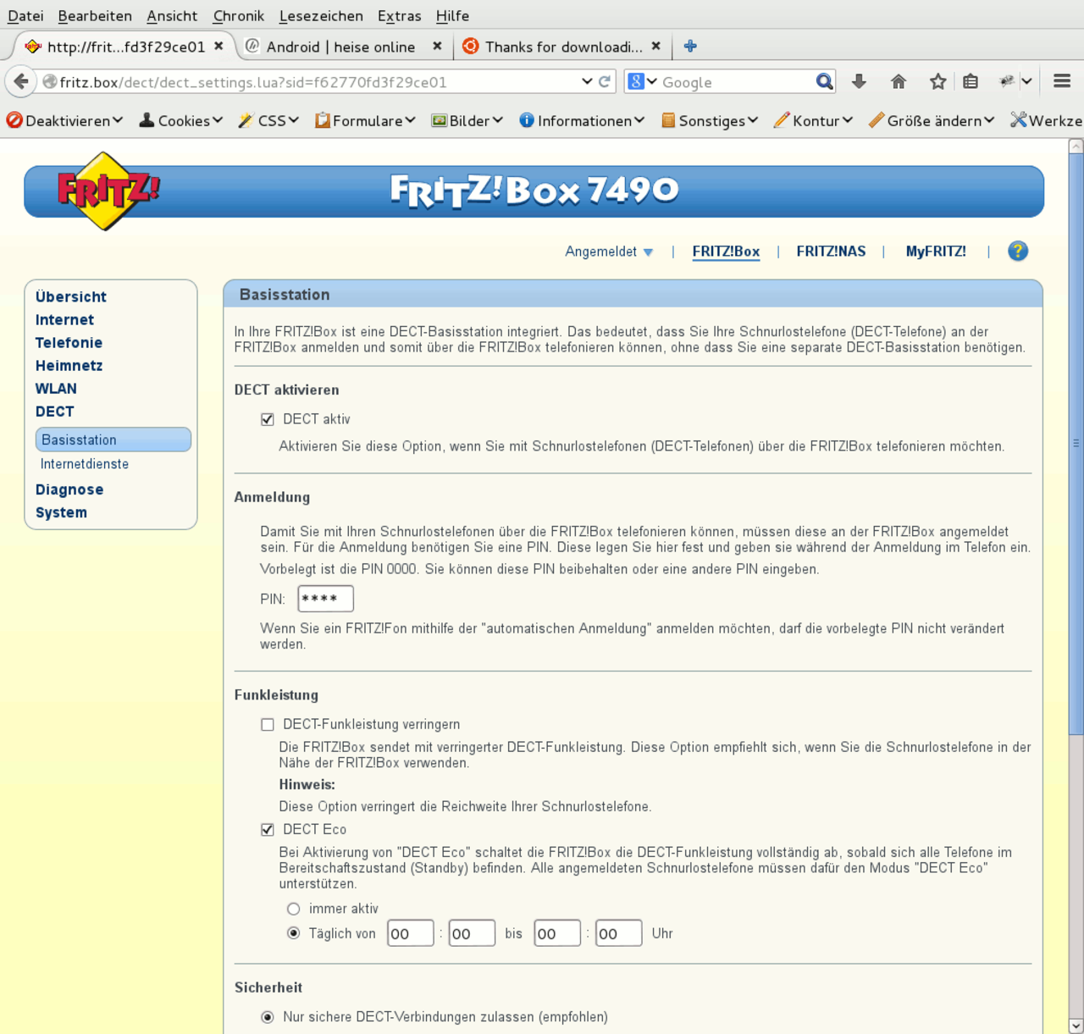Click the PIN input field
Viewport: 1084px width, 1034px height.
pyautogui.click(x=325, y=599)
